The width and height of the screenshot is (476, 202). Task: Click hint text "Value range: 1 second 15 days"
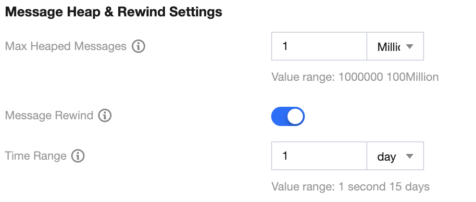[x=351, y=187]
